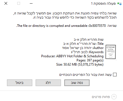The height and width of the screenshot is (101, 123).
Task: Click the Author 'יהודה בן ישראל אסוד' line
Action: [83, 48]
